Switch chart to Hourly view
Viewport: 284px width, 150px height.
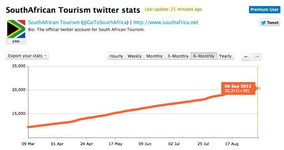click(x=116, y=56)
